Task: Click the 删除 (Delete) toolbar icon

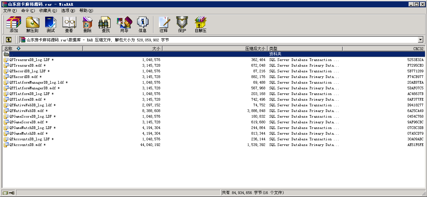Action: click(88, 25)
